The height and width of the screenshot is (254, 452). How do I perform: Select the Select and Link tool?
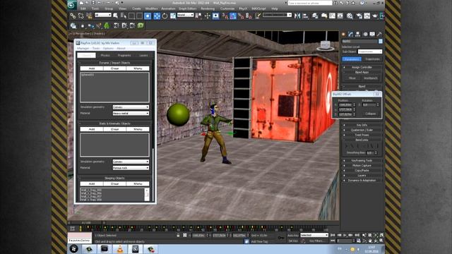[x=73, y=16]
